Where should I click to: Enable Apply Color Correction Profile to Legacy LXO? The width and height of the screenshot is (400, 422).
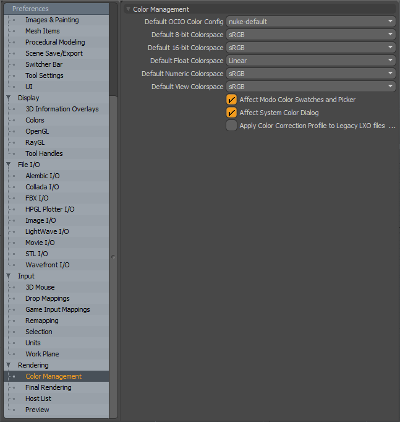[x=231, y=126]
